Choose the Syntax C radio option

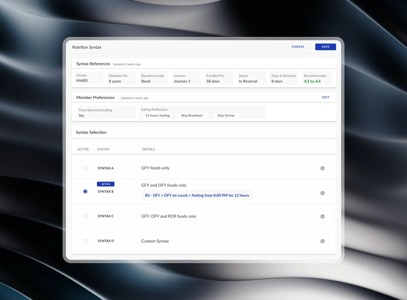(x=85, y=216)
